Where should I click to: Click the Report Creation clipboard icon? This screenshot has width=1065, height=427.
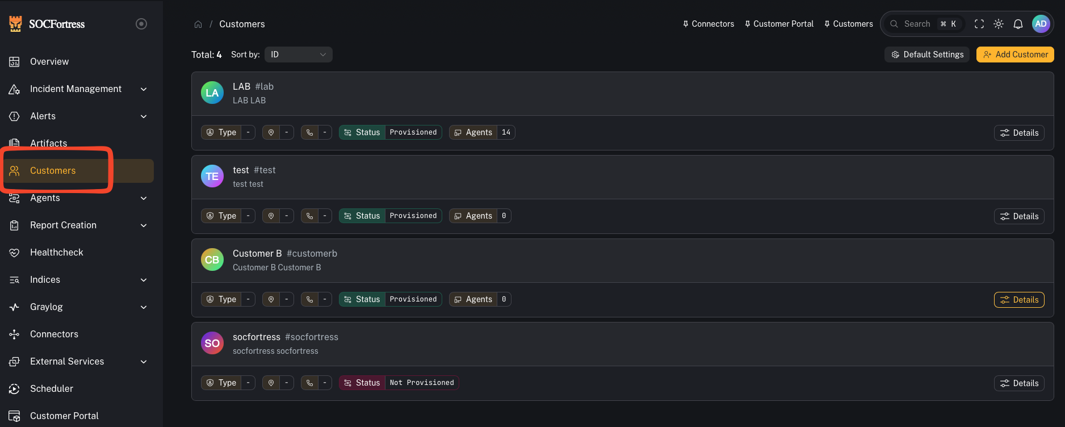pyautogui.click(x=14, y=225)
